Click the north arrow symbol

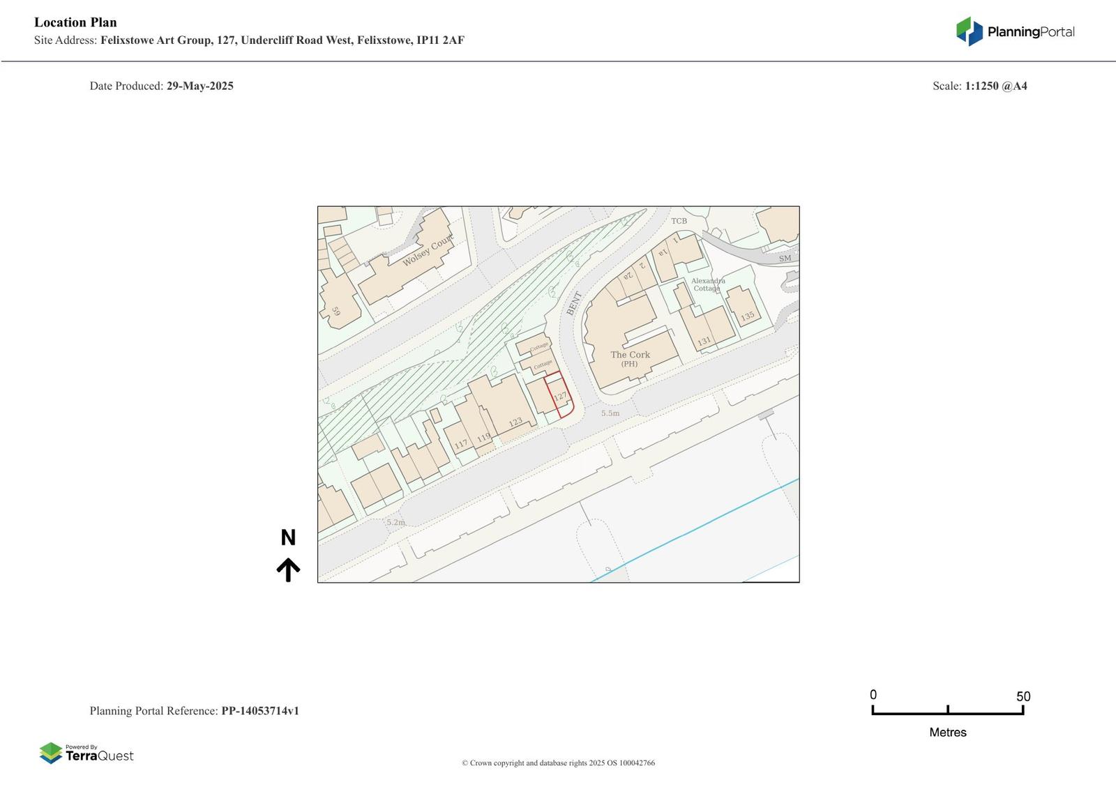tap(288, 569)
